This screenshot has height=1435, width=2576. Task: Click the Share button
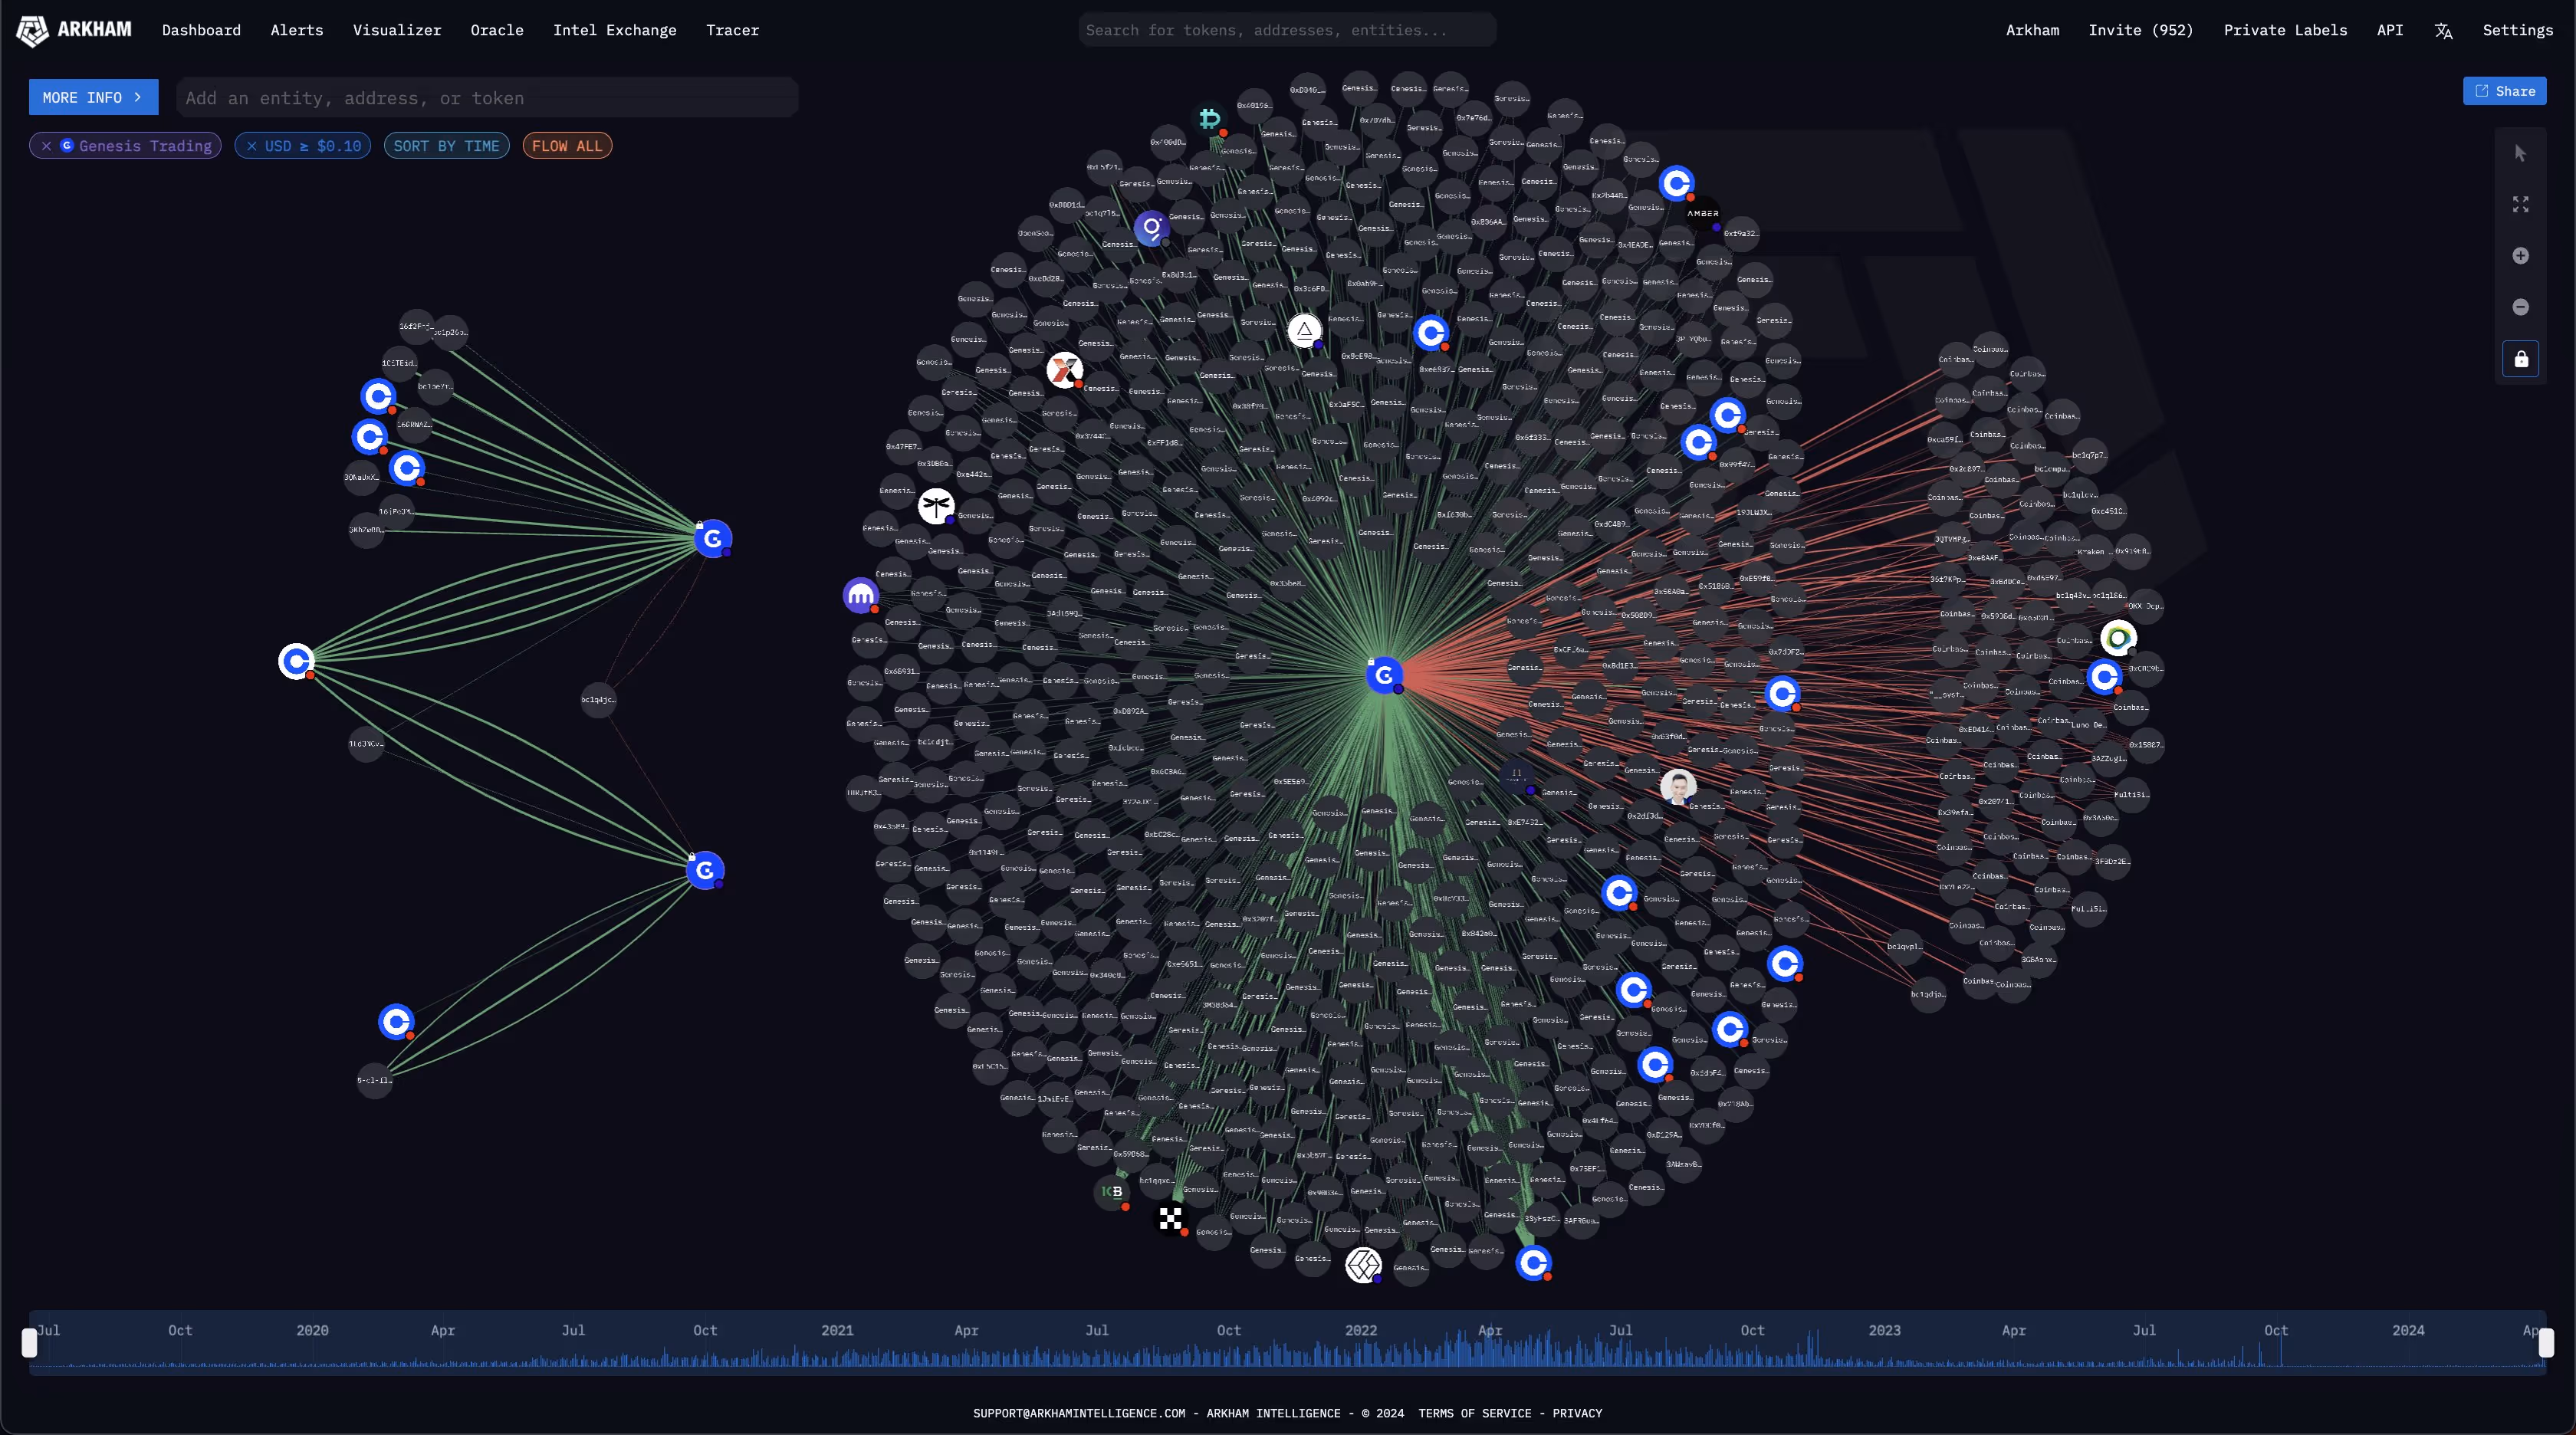pos(2504,91)
